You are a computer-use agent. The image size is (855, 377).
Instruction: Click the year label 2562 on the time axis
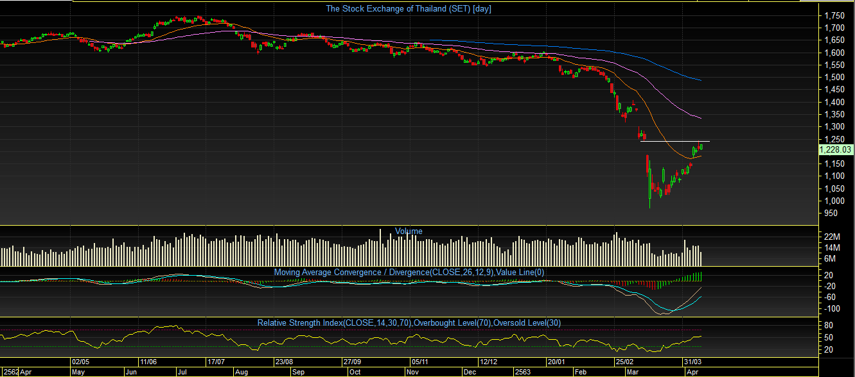pos(12,372)
